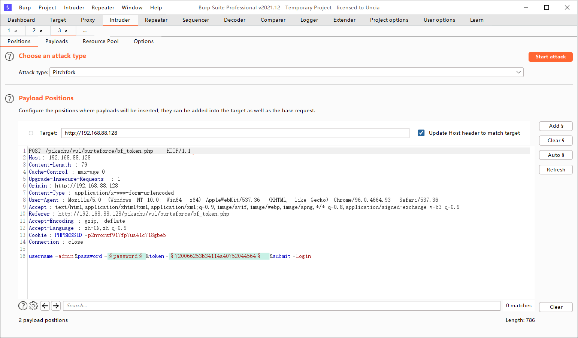Focus the Search text field

pos(282,306)
